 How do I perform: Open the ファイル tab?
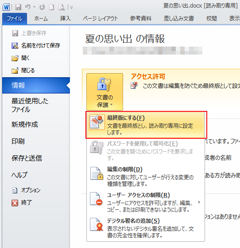[15, 19]
